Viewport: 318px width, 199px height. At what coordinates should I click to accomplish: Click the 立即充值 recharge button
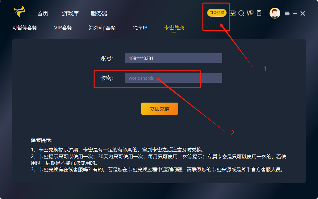tap(160, 109)
